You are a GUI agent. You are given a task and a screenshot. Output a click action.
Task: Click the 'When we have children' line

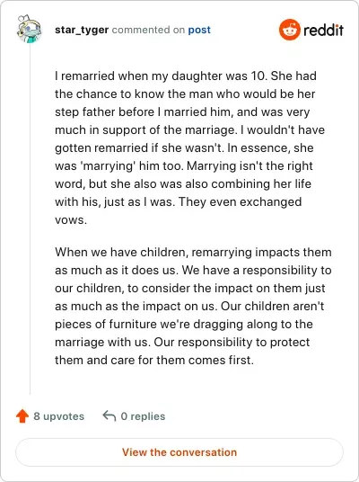pyautogui.click(x=193, y=252)
